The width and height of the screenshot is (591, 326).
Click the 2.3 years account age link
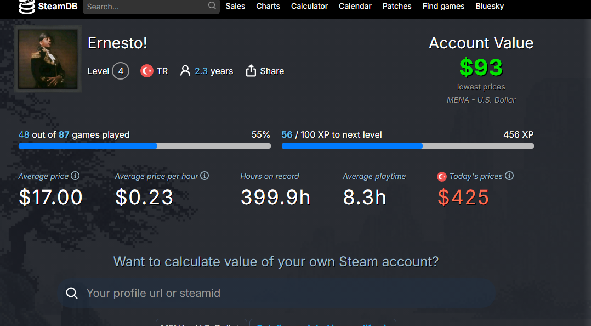[x=213, y=71]
